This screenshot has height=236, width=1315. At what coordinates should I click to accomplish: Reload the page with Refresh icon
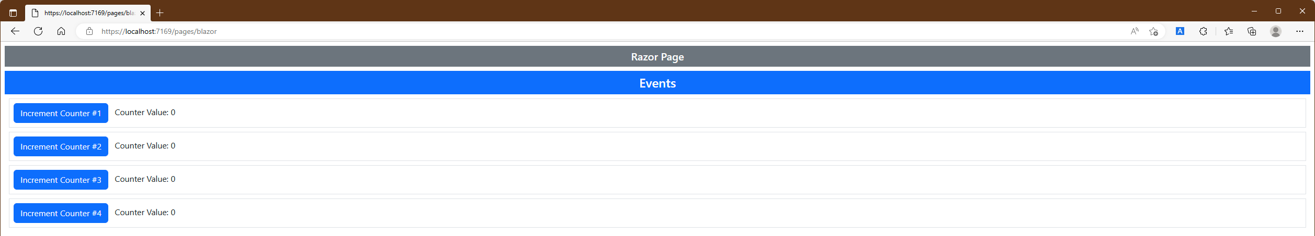click(38, 31)
